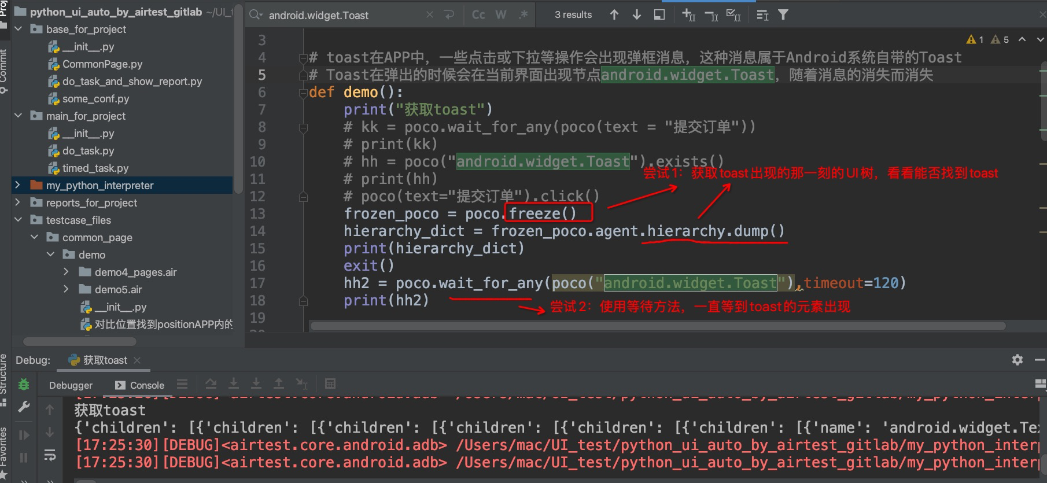Expand the reports_for_project folder
This screenshot has height=483, width=1047.
click(x=18, y=202)
